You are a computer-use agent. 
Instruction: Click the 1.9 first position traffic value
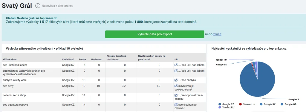(x=158, y=86)
